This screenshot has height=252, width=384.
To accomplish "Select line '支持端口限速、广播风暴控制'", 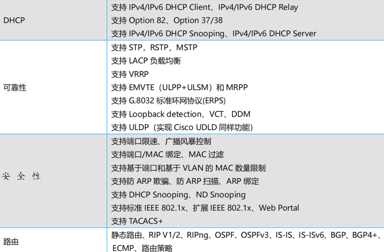I will (161, 141).
